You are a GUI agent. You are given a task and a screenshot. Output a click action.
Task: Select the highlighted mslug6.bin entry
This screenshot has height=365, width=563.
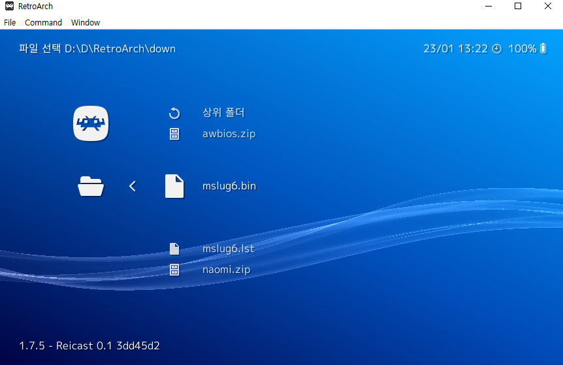(x=229, y=186)
